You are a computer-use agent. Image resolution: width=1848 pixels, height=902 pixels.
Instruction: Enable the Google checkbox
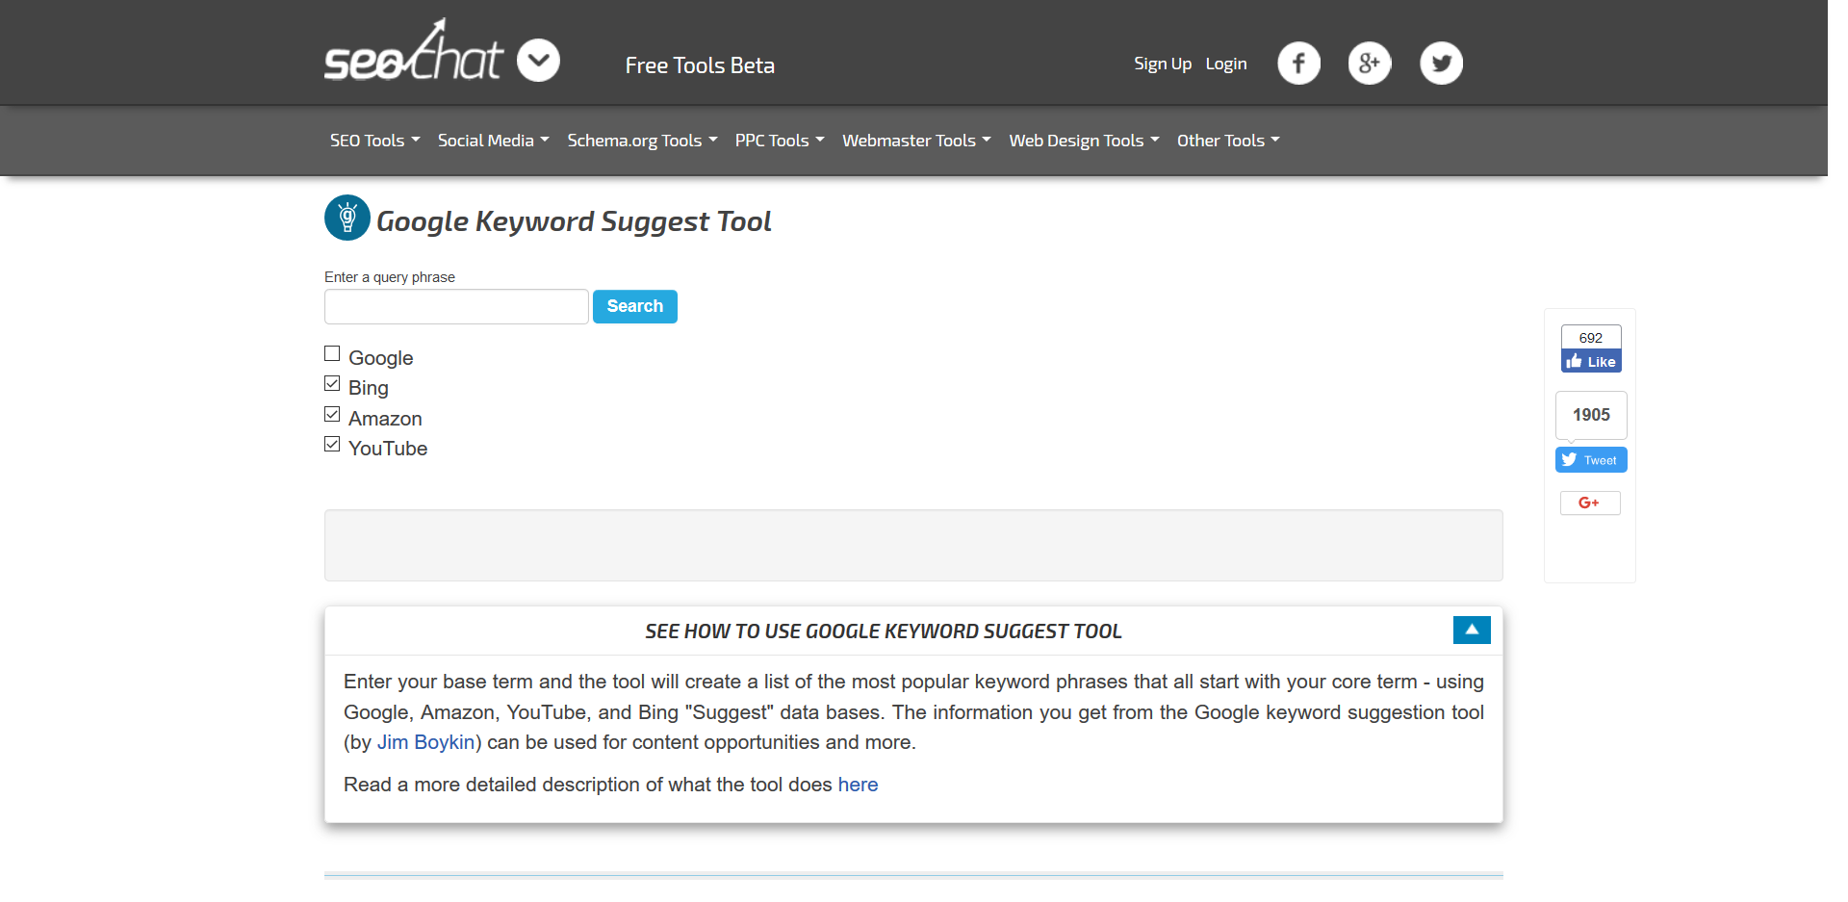(332, 353)
